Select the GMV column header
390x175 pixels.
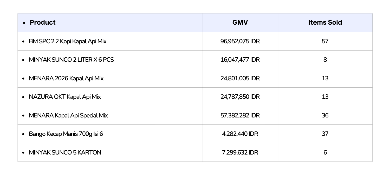coord(240,23)
